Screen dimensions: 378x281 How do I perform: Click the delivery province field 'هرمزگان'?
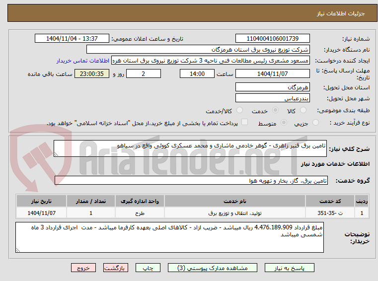[272, 87]
